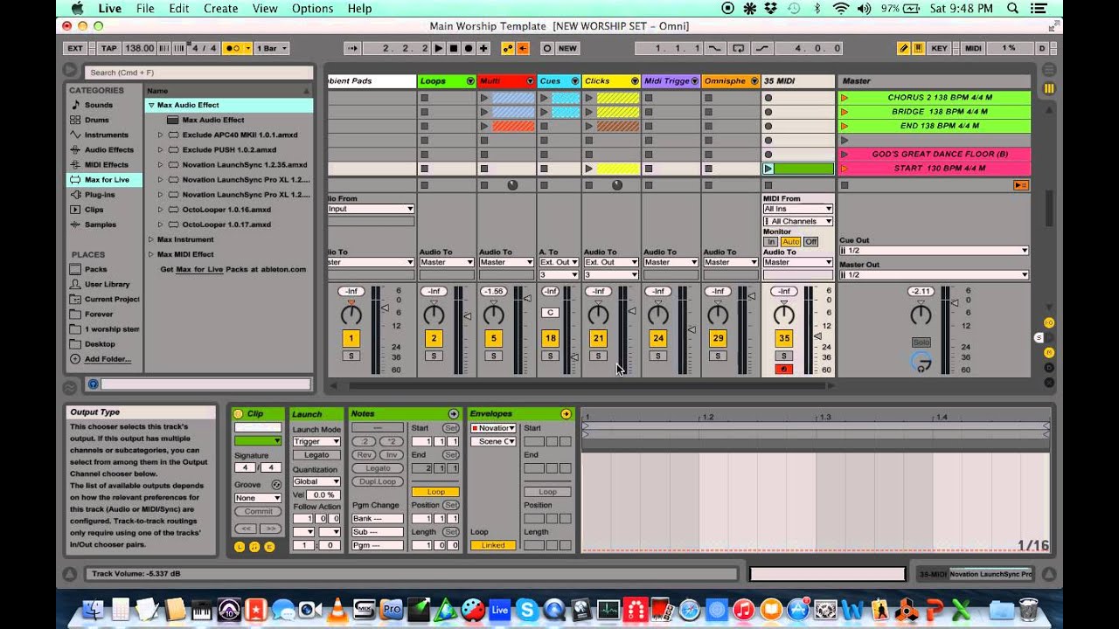
Task: Select Clips category in browser
Action: point(94,210)
